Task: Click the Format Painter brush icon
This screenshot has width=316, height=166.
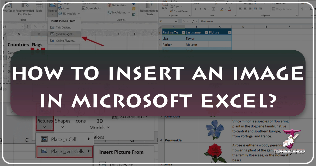Action: pos(171,11)
